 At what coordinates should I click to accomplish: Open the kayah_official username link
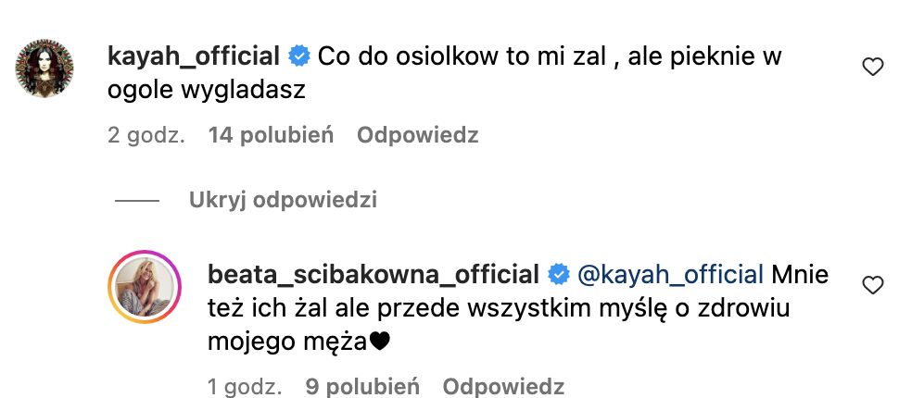pyautogui.click(x=194, y=56)
